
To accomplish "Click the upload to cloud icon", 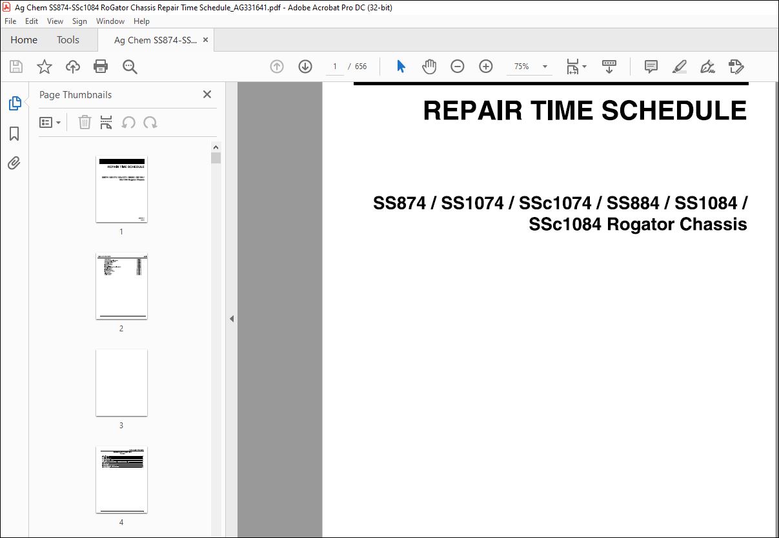I will pos(72,67).
